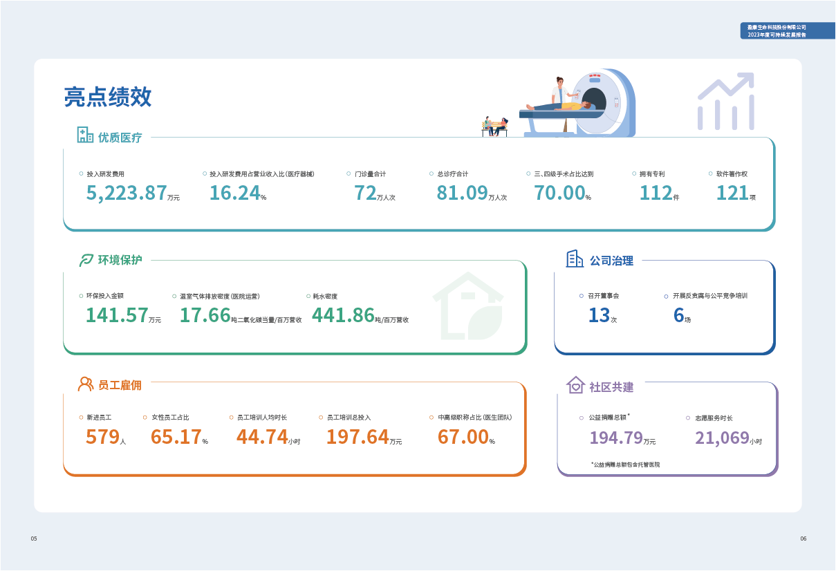
Task: Click the 141.57 environmental investment value
Action: [116, 315]
